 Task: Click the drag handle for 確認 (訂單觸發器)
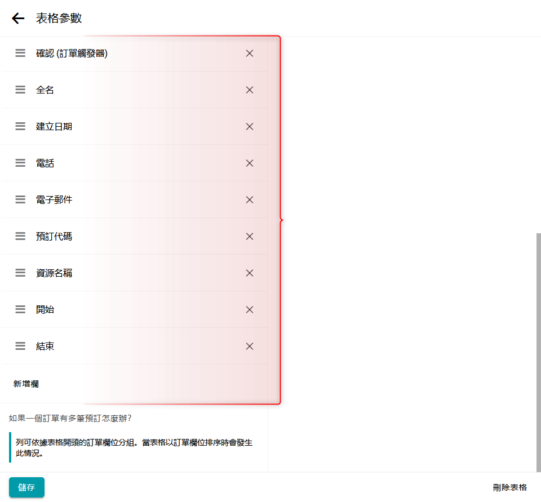(x=20, y=54)
